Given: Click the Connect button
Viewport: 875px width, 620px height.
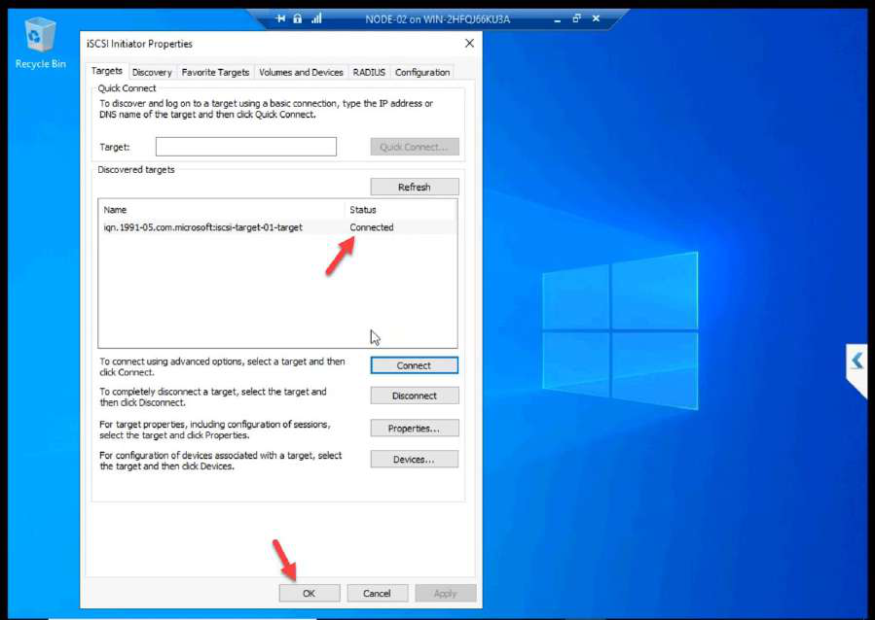Looking at the screenshot, I should coord(414,365).
